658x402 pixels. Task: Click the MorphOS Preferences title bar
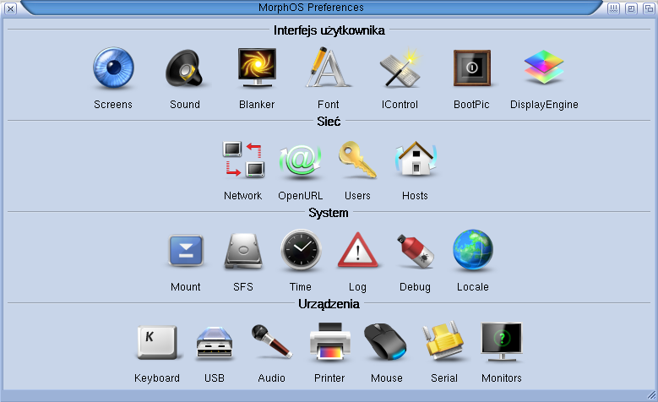pyautogui.click(x=311, y=8)
